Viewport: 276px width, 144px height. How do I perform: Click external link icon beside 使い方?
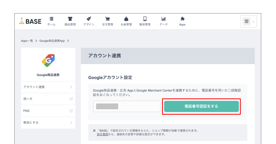(71, 99)
